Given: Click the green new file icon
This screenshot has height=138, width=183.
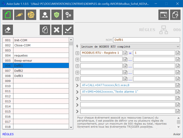Looking at the screenshot, I should tap(8, 15).
